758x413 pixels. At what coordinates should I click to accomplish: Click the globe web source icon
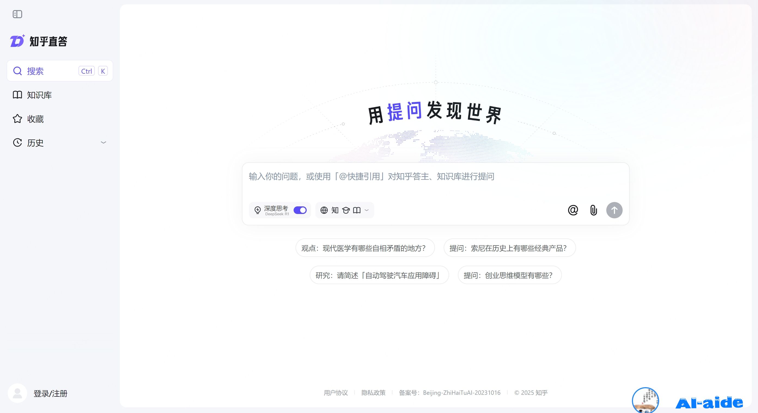tap(324, 210)
